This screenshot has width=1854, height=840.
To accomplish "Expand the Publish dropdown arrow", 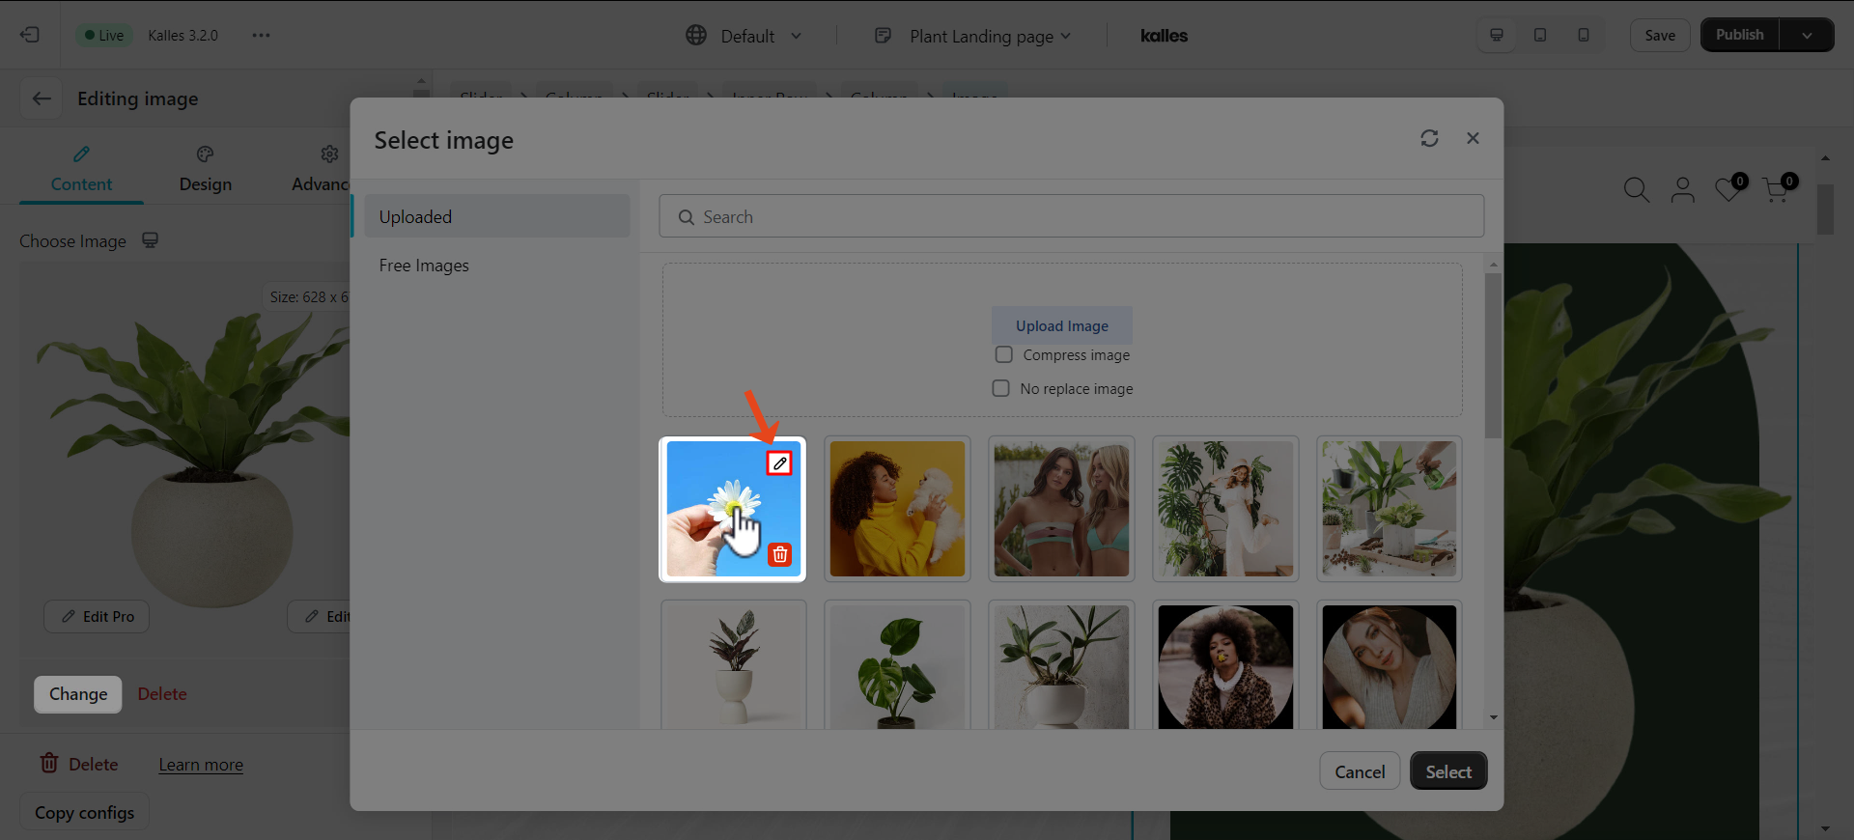I will (1807, 35).
